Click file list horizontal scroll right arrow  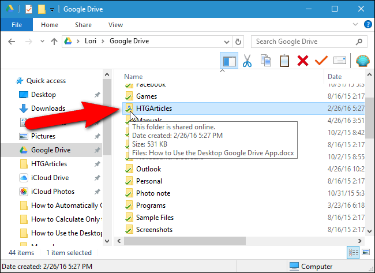360,241
